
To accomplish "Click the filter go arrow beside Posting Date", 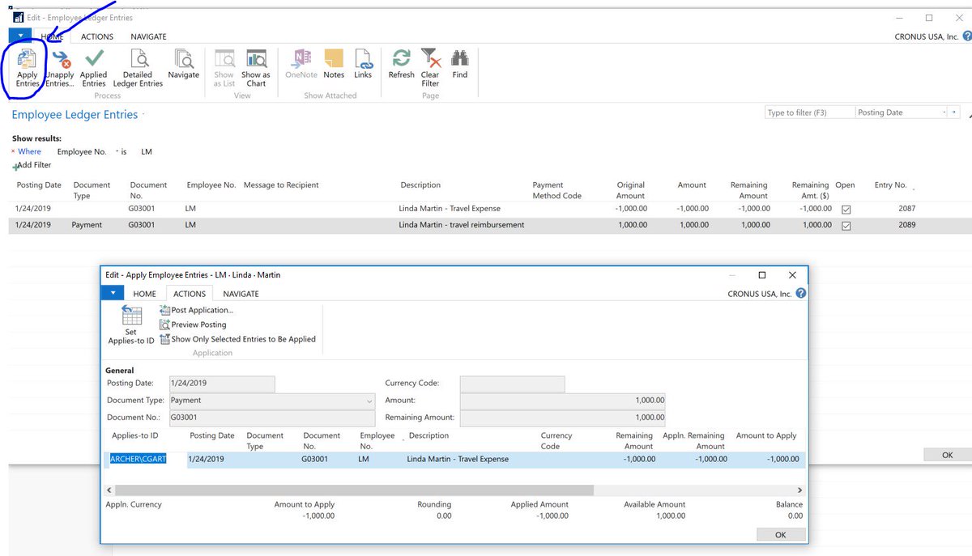I will tap(954, 112).
